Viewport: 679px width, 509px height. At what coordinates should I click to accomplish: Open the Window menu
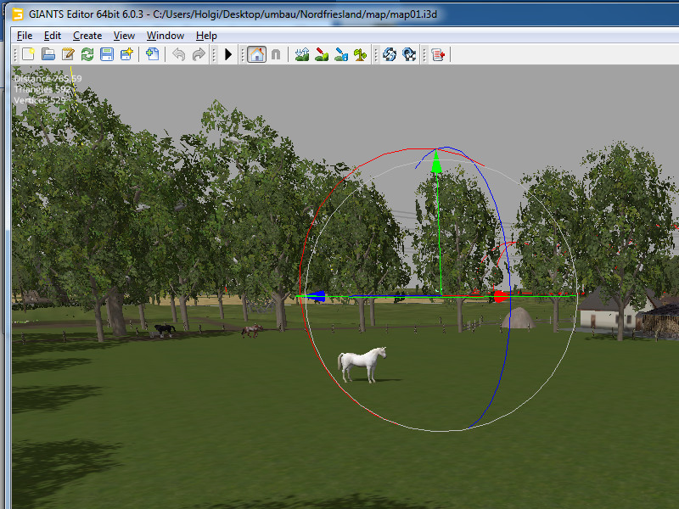tap(166, 36)
